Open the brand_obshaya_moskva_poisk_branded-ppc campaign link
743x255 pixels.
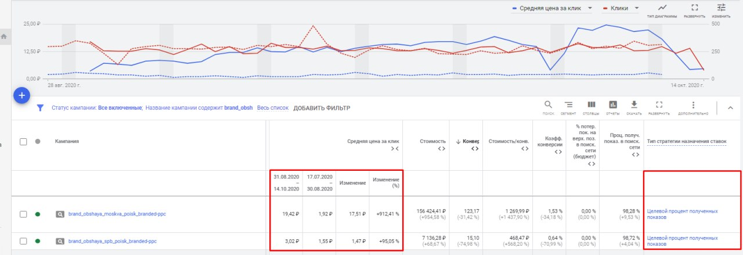tap(117, 214)
